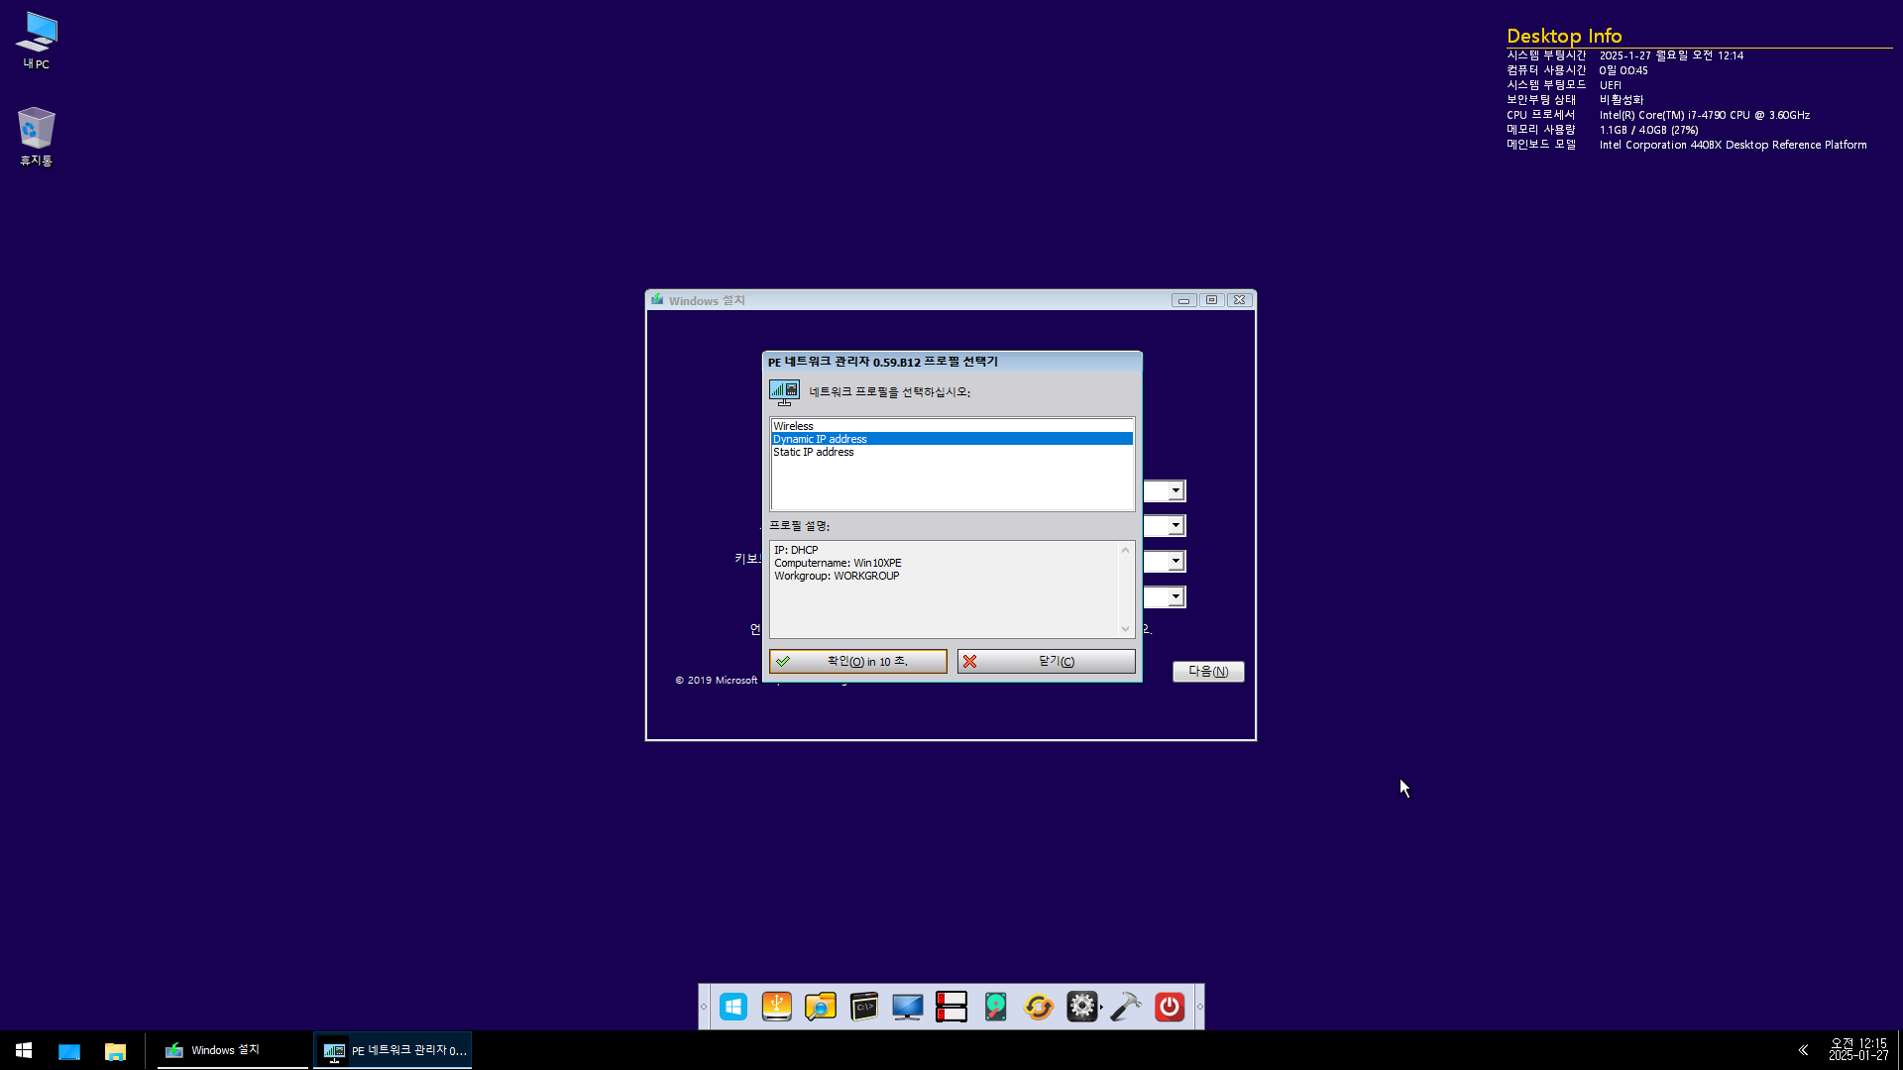Confirm with the 확인(O) countdown button
Image resolution: width=1903 pixels, height=1070 pixels.
click(x=857, y=661)
